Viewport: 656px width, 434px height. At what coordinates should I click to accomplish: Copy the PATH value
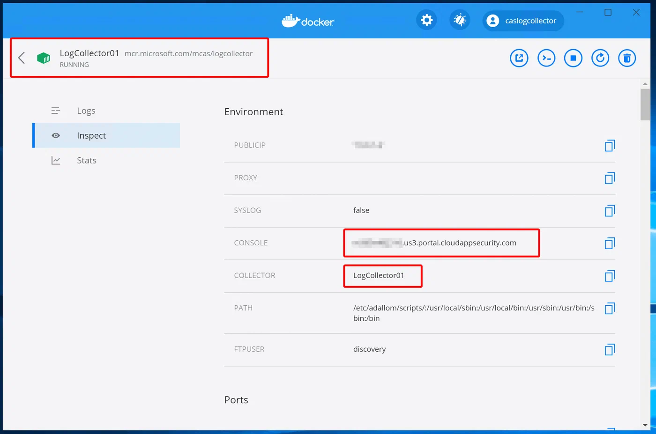pyautogui.click(x=610, y=309)
